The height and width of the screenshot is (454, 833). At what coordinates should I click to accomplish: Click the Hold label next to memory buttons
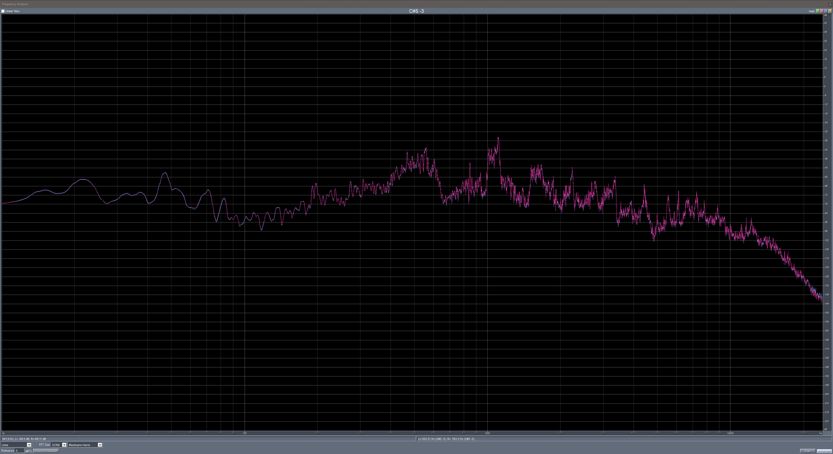pos(812,11)
